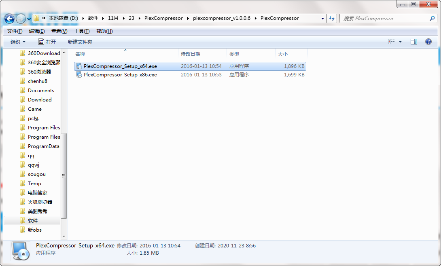Go back with the Back arrow button
The width and height of the screenshot is (441, 266).
[x=9, y=19]
